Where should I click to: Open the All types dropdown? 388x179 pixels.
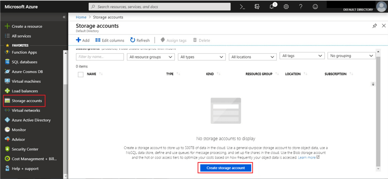(x=201, y=57)
